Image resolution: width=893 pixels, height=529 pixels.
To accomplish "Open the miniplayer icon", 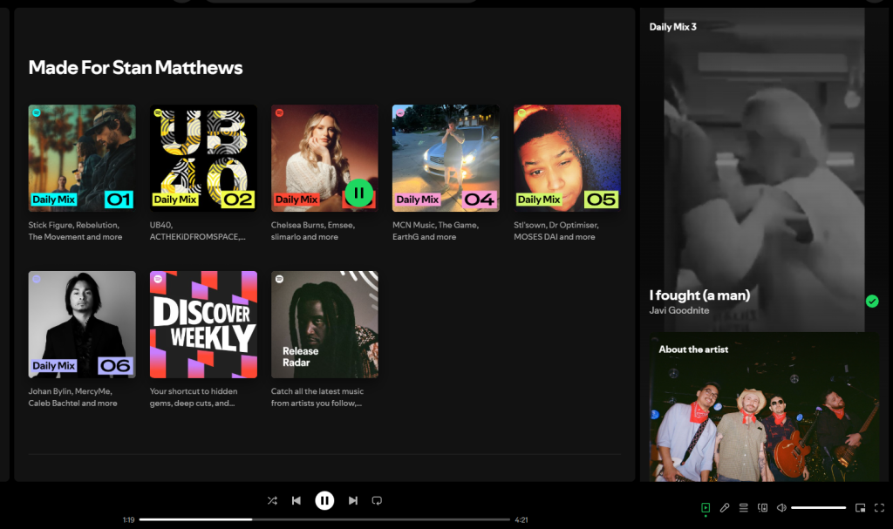I will (861, 507).
